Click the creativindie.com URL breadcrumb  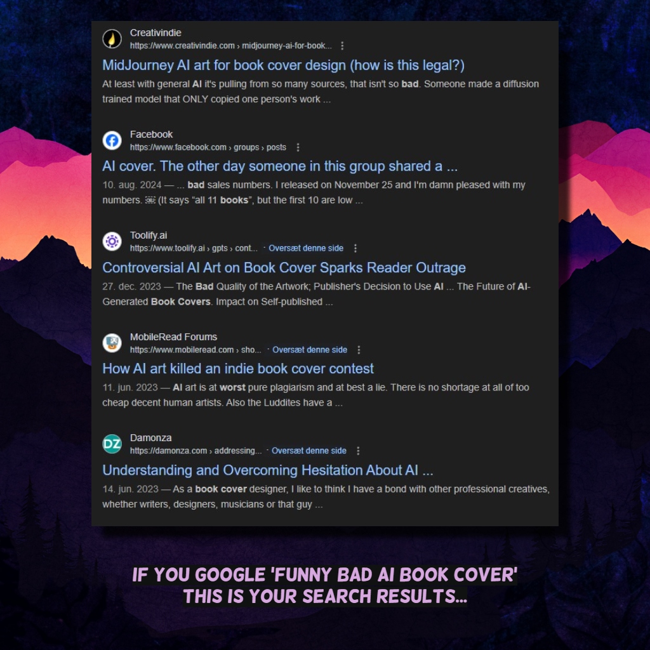pyautogui.click(x=231, y=46)
